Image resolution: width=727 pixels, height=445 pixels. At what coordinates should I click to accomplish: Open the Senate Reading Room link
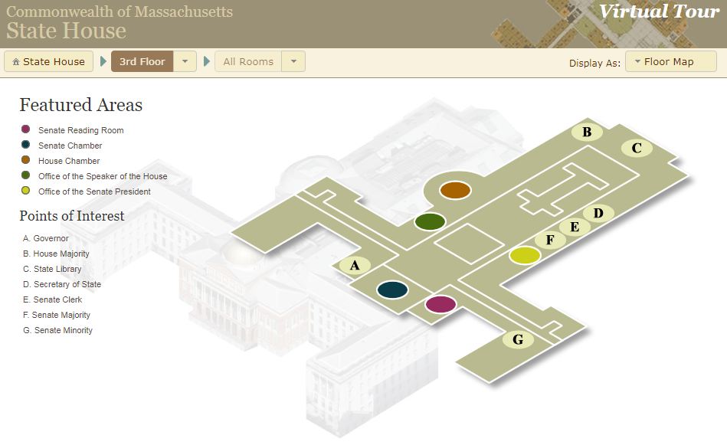pyautogui.click(x=81, y=130)
